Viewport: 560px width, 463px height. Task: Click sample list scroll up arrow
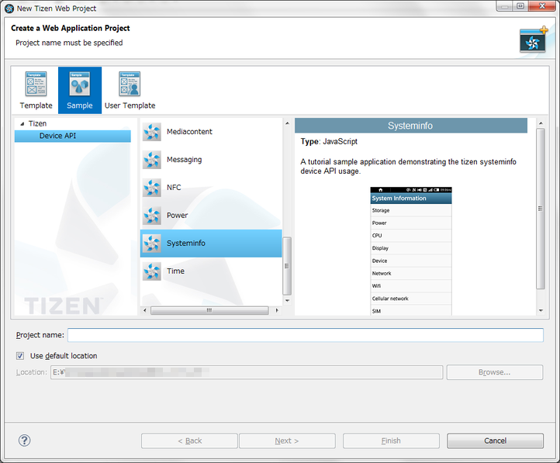[287, 123]
